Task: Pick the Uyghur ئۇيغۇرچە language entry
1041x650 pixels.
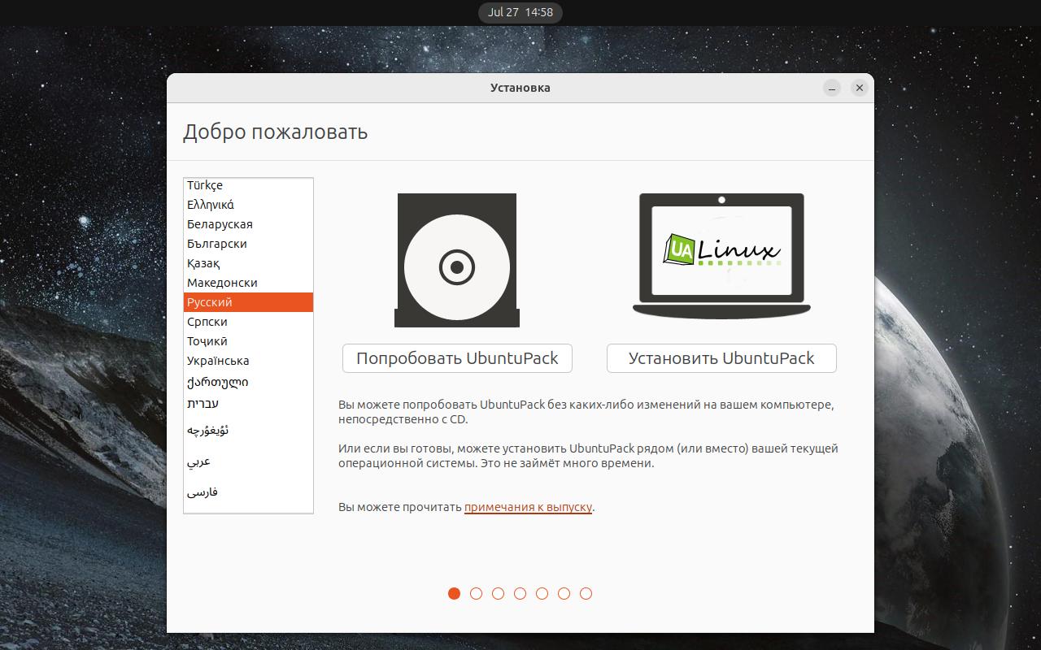Action: coord(248,430)
